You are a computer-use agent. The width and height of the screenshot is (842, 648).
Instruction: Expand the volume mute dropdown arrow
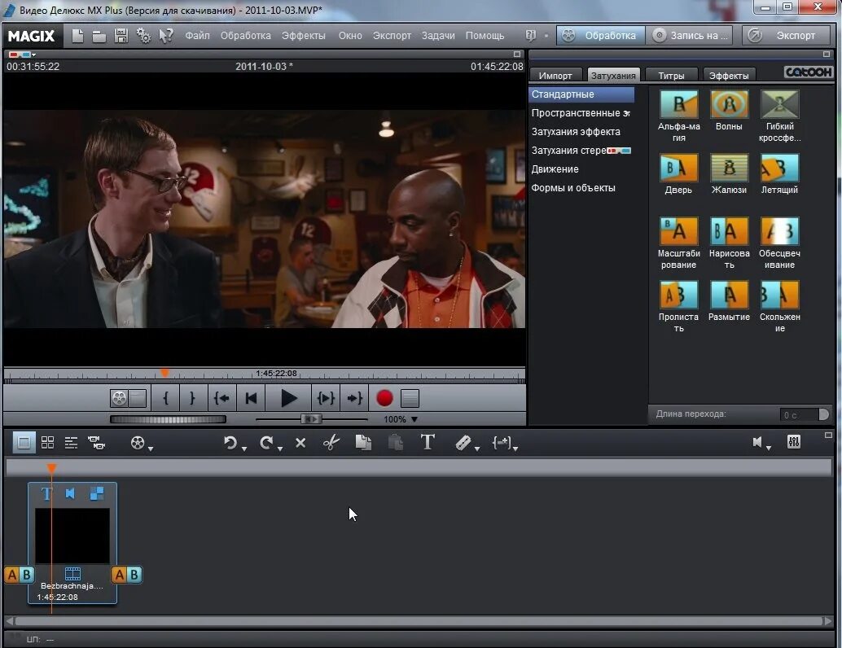[x=769, y=449]
